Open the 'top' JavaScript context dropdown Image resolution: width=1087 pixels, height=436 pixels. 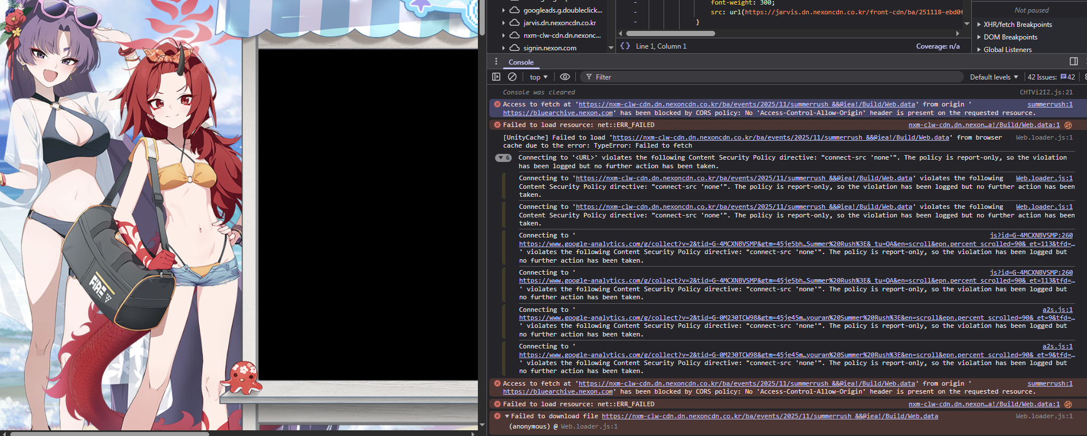pyautogui.click(x=539, y=77)
